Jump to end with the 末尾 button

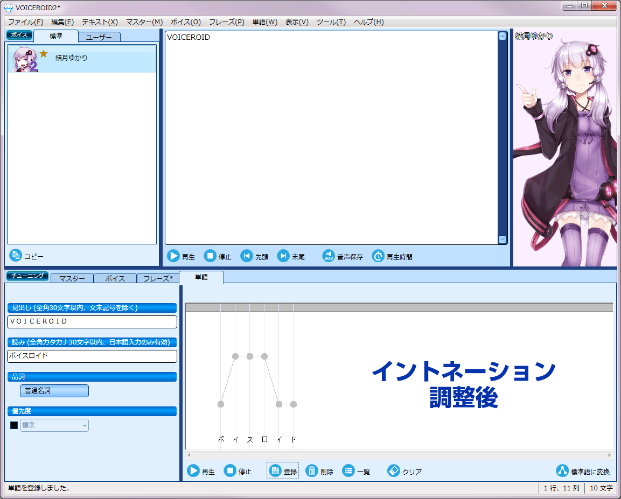point(291,256)
